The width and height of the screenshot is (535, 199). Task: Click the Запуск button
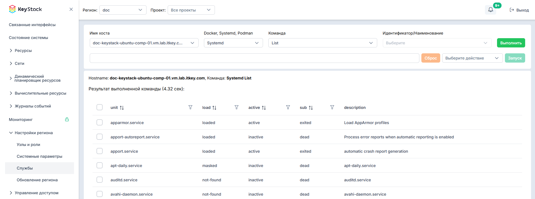(x=515, y=58)
